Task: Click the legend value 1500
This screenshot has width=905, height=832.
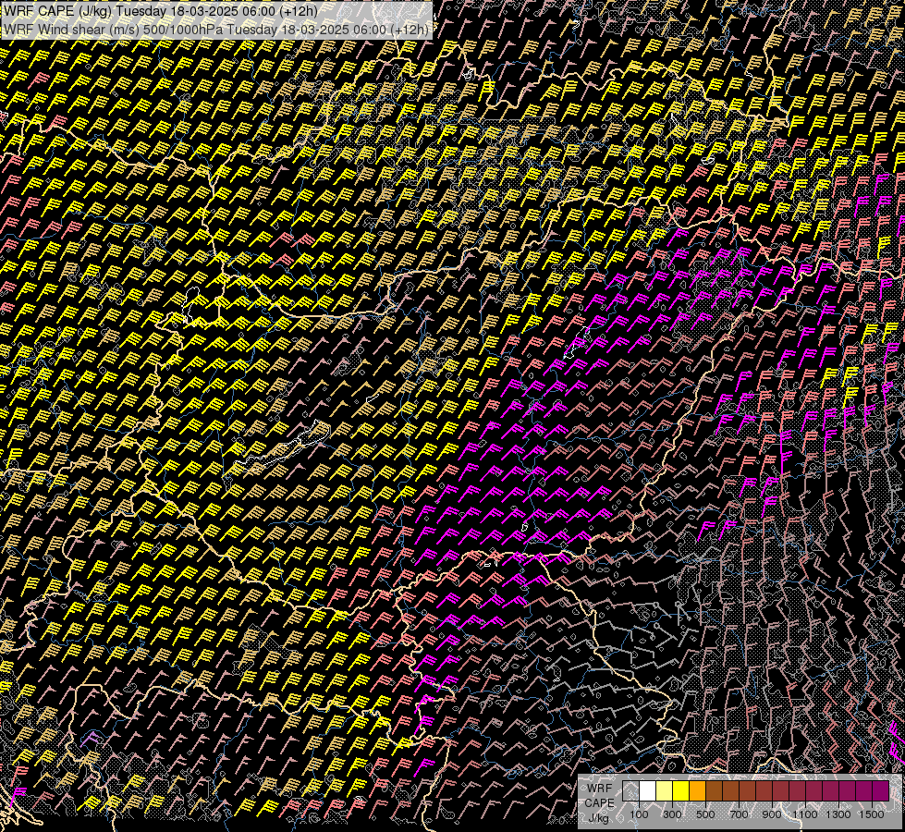Action: 872,814
